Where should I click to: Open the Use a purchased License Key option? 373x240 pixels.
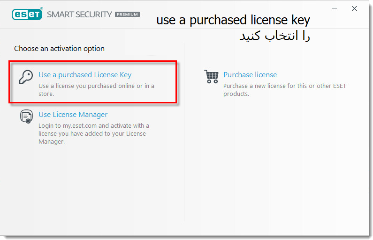pyautogui.click(x=85, y=75)
